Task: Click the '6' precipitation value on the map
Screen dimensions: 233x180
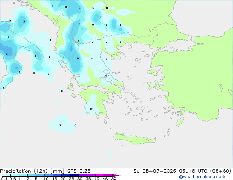Action: point(7,54)
